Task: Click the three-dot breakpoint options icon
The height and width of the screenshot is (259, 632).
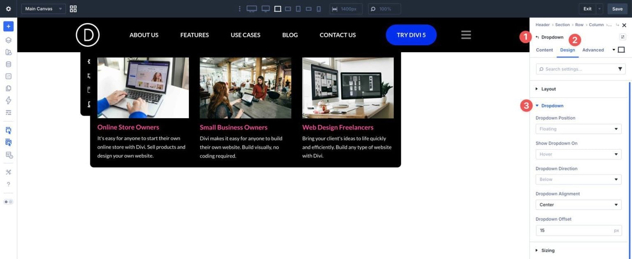Action: point(239,9)
